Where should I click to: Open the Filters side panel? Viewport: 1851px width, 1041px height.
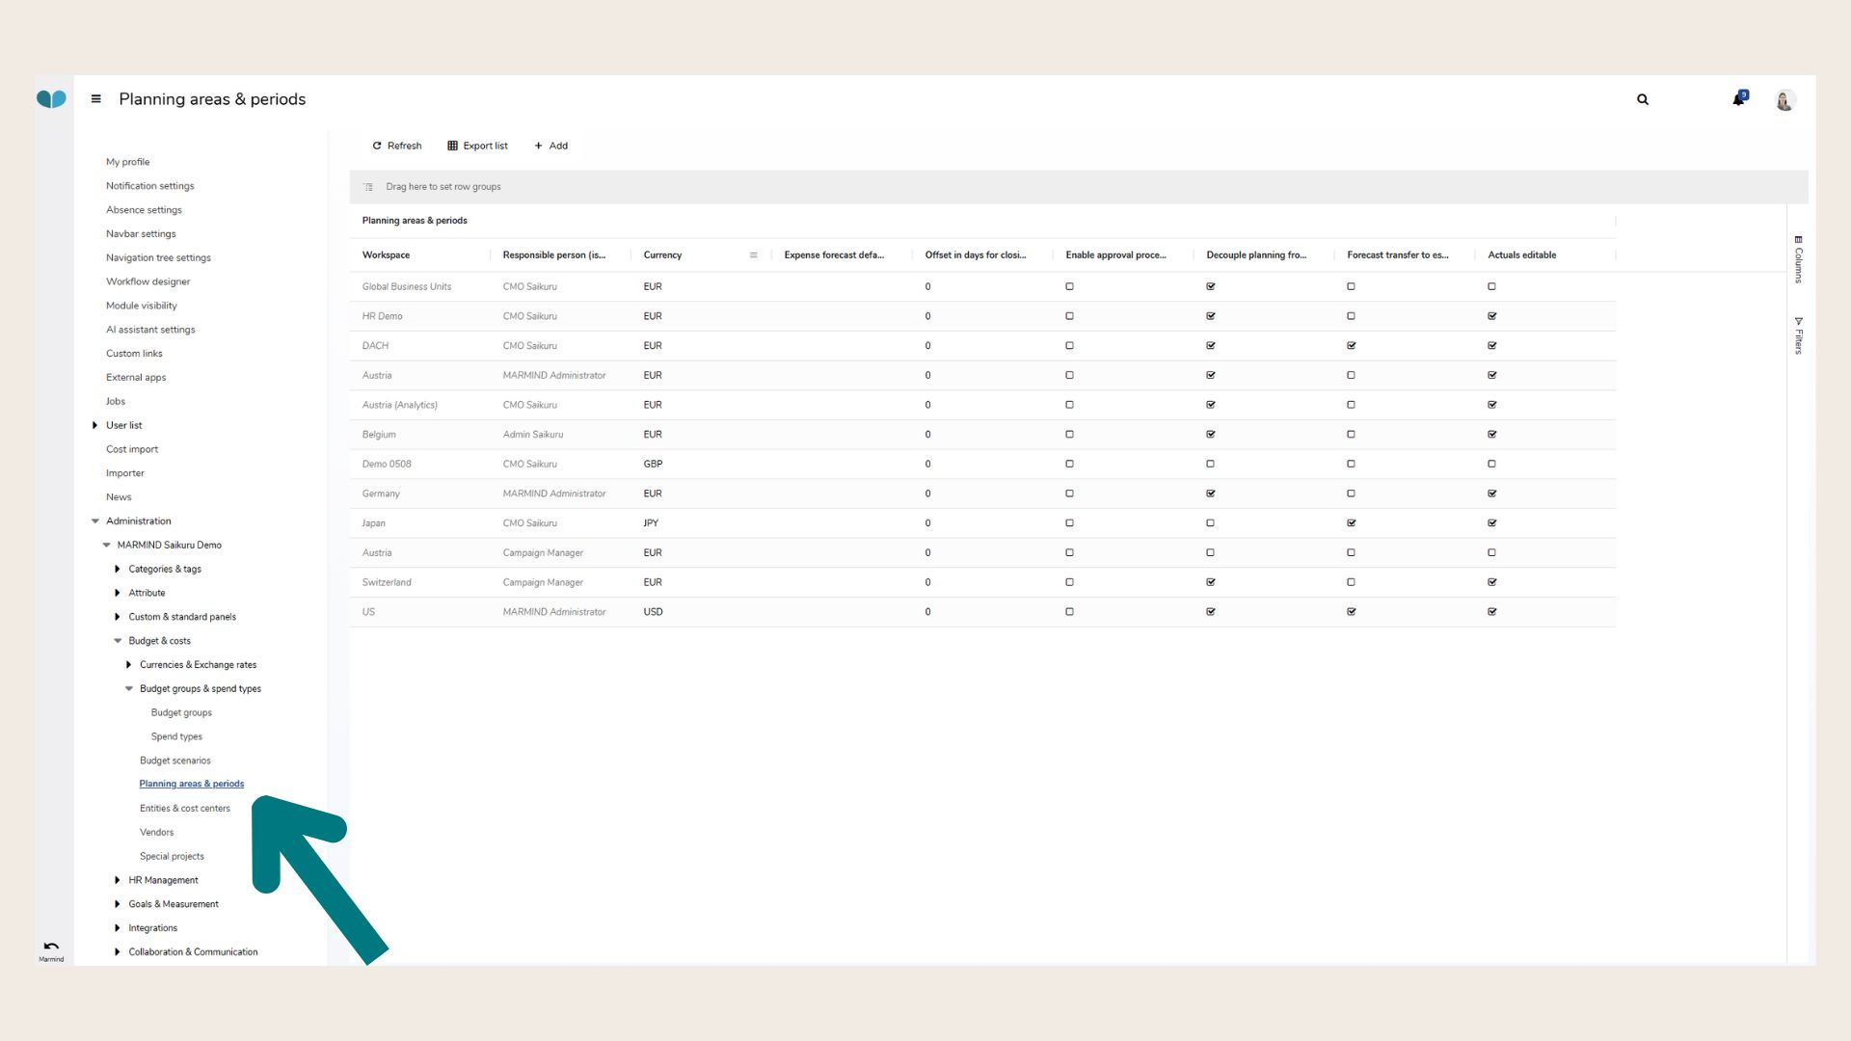(x=1798, y=334)
